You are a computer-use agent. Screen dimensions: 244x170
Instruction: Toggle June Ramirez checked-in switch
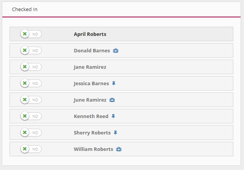31,100
